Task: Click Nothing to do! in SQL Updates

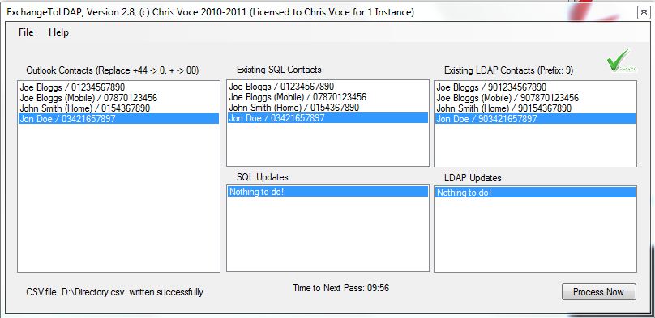Action: 327,192
